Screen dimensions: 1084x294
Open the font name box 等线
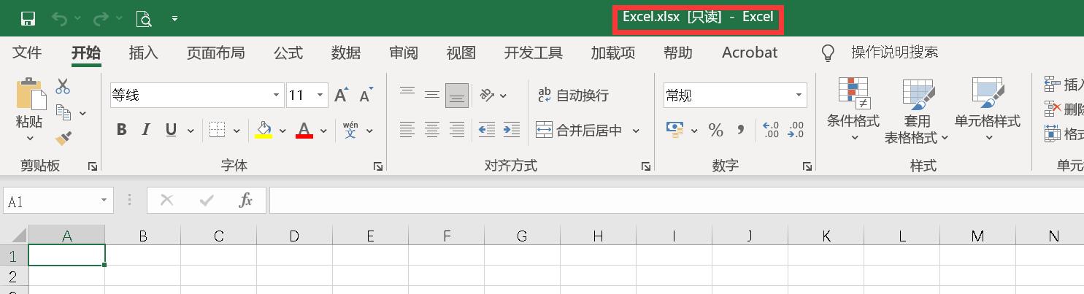pyautogui.click(x=196, y=95)
